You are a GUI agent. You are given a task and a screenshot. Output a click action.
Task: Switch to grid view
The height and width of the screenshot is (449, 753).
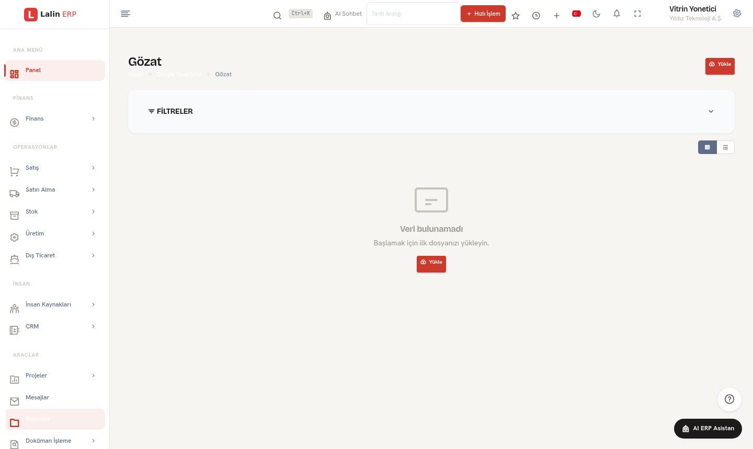707,147
